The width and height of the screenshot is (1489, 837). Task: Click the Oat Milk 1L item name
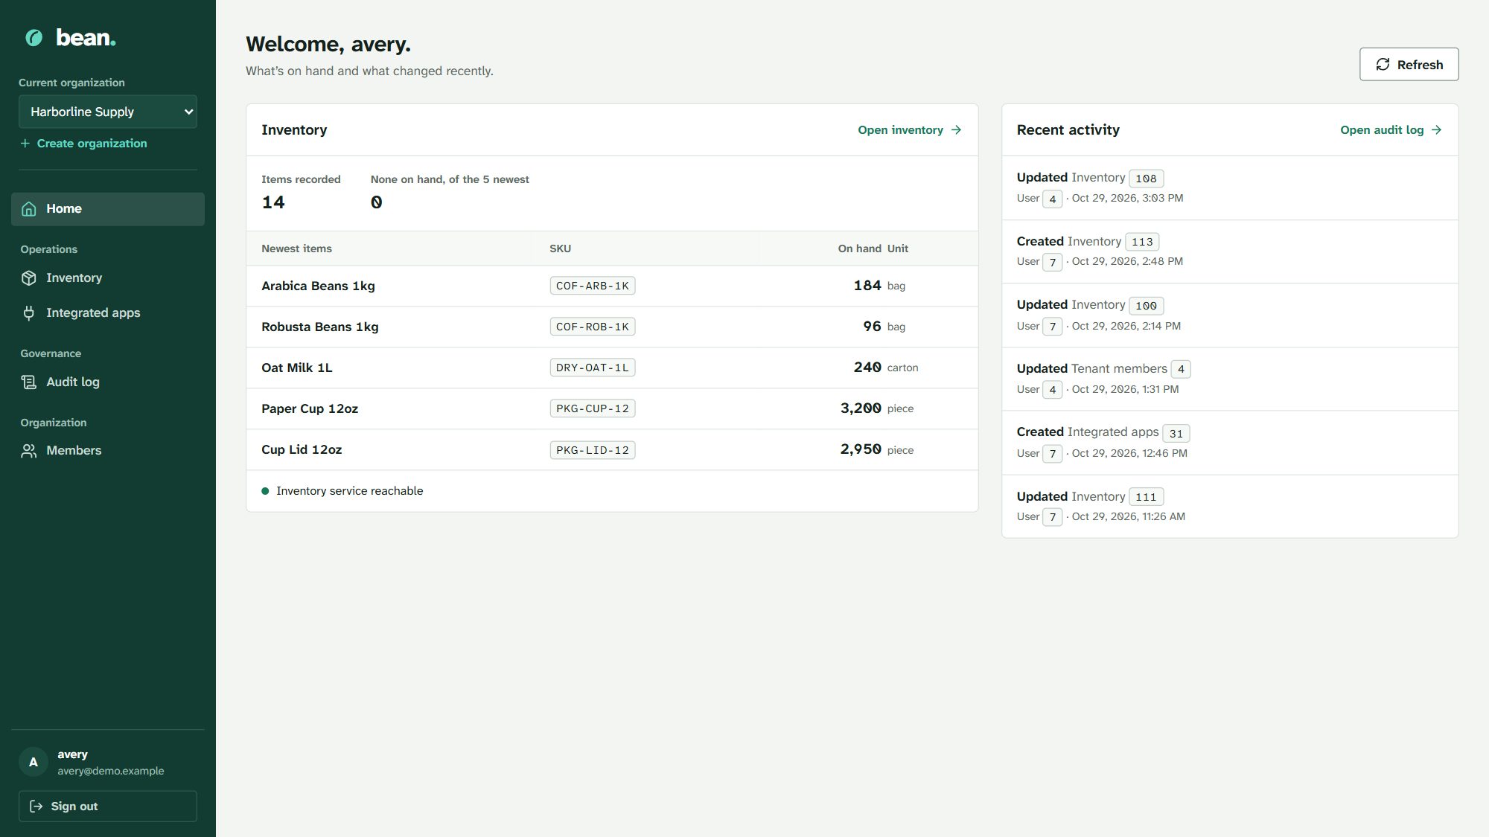pos(297,368)
